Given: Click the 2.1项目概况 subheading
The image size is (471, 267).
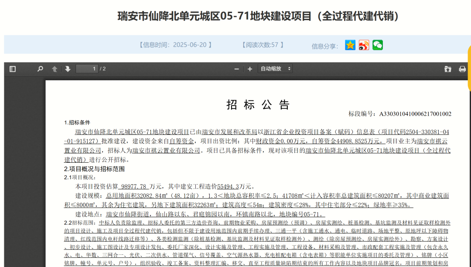Looking at the screenshot, I should 80,178.
